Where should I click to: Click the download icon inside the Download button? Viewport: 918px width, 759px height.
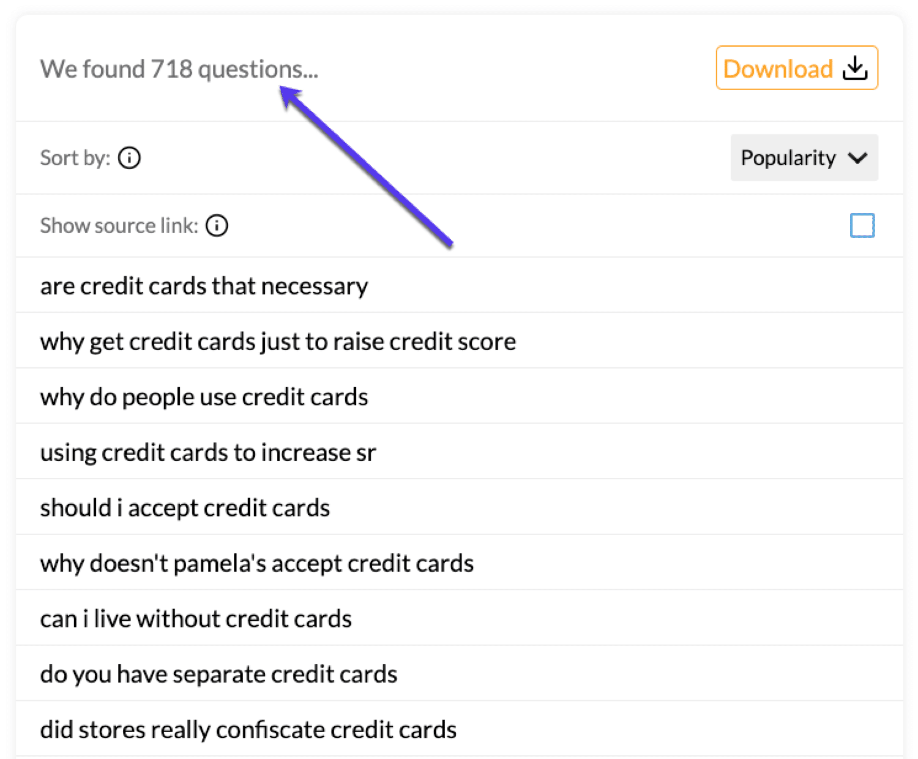pos(855,68)
